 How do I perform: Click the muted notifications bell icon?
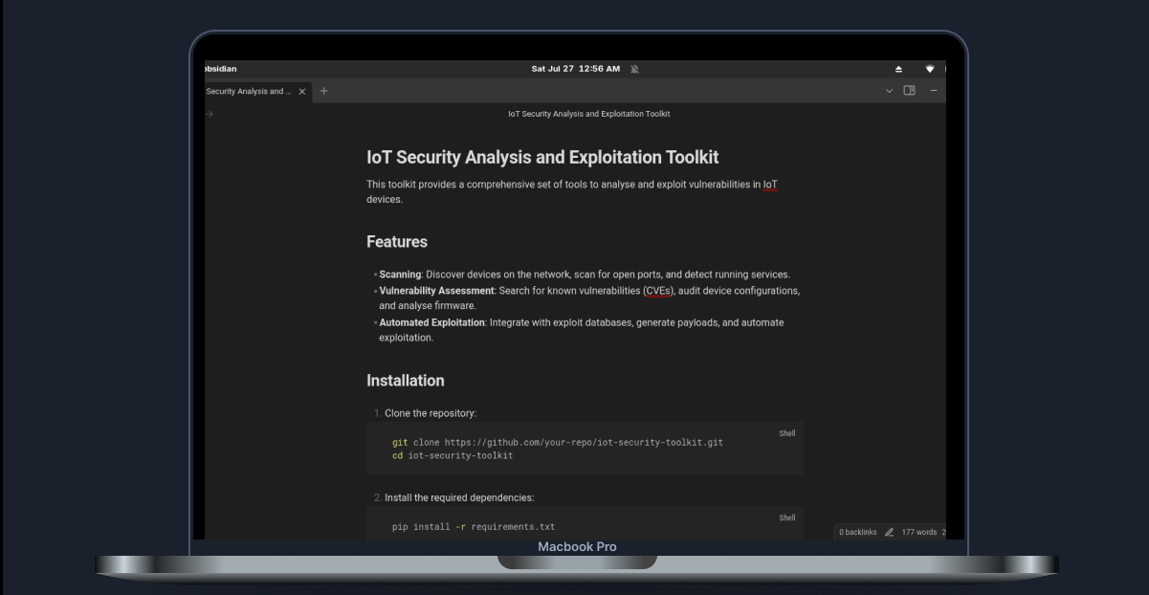click(635, 69)
